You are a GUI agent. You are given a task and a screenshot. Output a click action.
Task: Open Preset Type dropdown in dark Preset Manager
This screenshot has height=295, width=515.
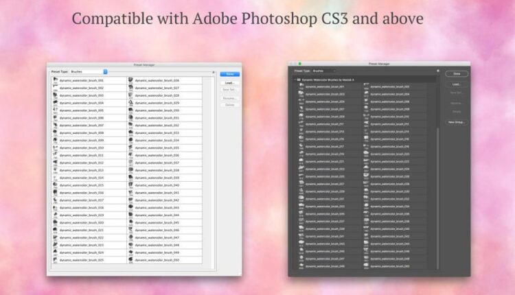(x=323, y=71)
